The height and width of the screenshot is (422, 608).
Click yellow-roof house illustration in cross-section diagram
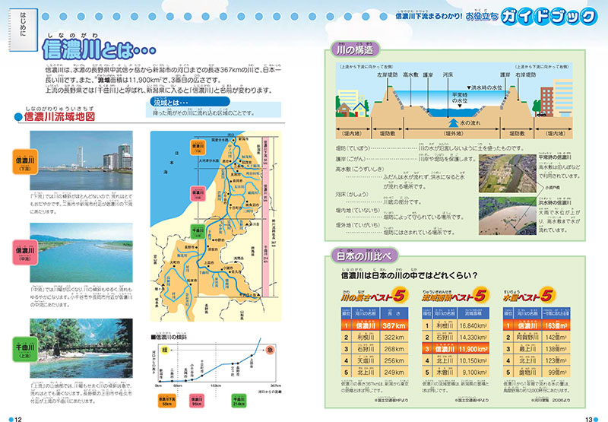coord(359,109)
